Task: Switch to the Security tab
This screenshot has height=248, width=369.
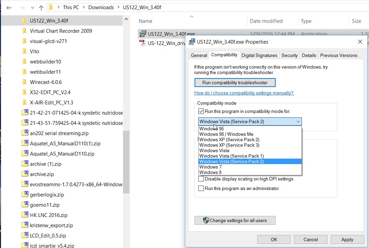Action: pyautogui.click(x=290, y=55)
